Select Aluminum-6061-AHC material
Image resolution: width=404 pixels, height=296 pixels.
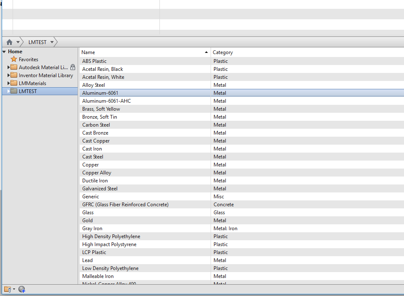107,101
